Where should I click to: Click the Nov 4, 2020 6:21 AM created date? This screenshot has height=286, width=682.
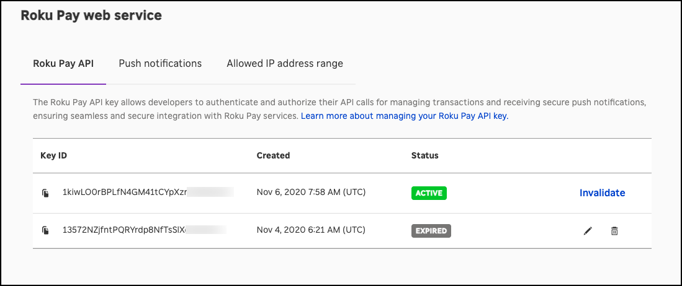click(310, 230)
